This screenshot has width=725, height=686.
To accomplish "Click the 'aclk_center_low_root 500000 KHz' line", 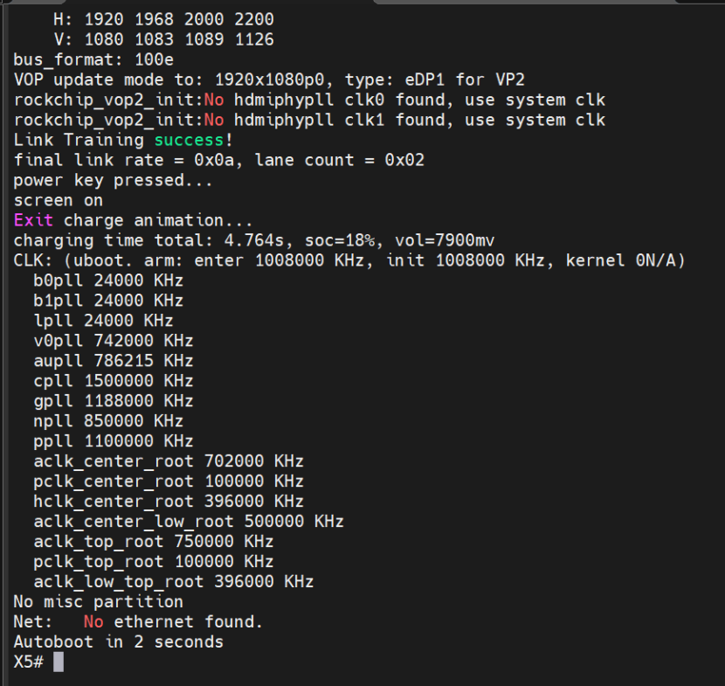I will pyautogui.click(x=189, y=522).
